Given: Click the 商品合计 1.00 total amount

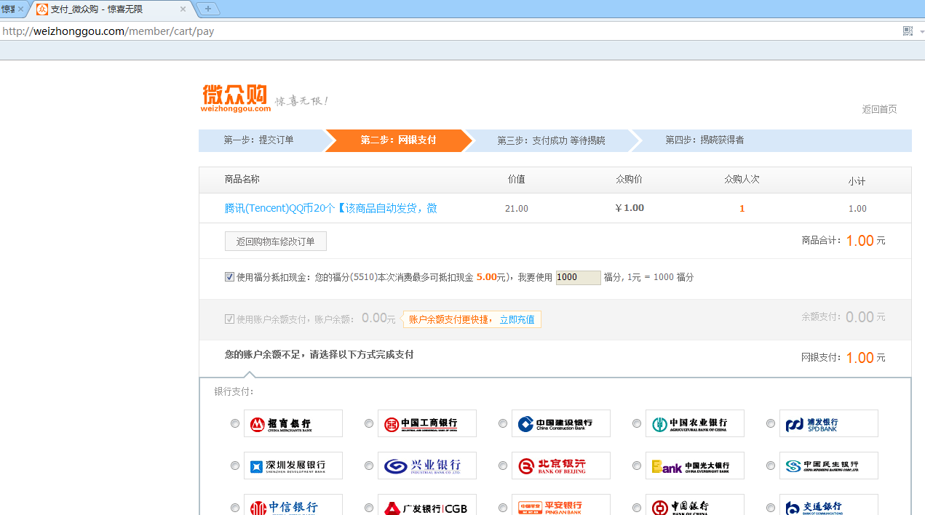Looking at the screenshot, I should coord(860,241).
